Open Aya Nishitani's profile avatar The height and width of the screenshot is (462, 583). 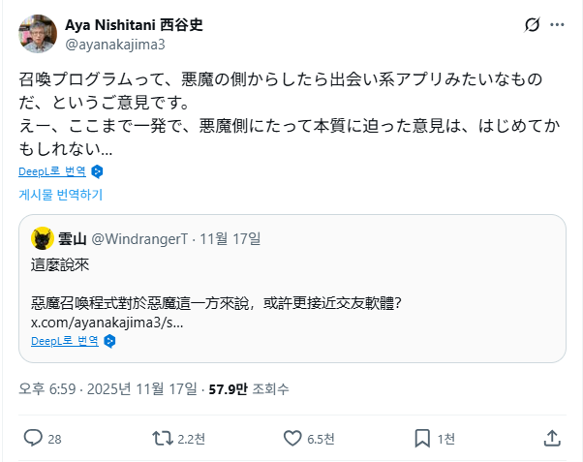click(38, 34)
